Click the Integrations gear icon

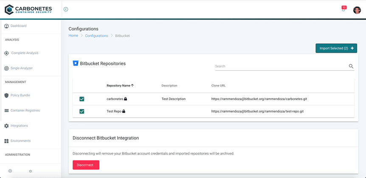[6, 126]
